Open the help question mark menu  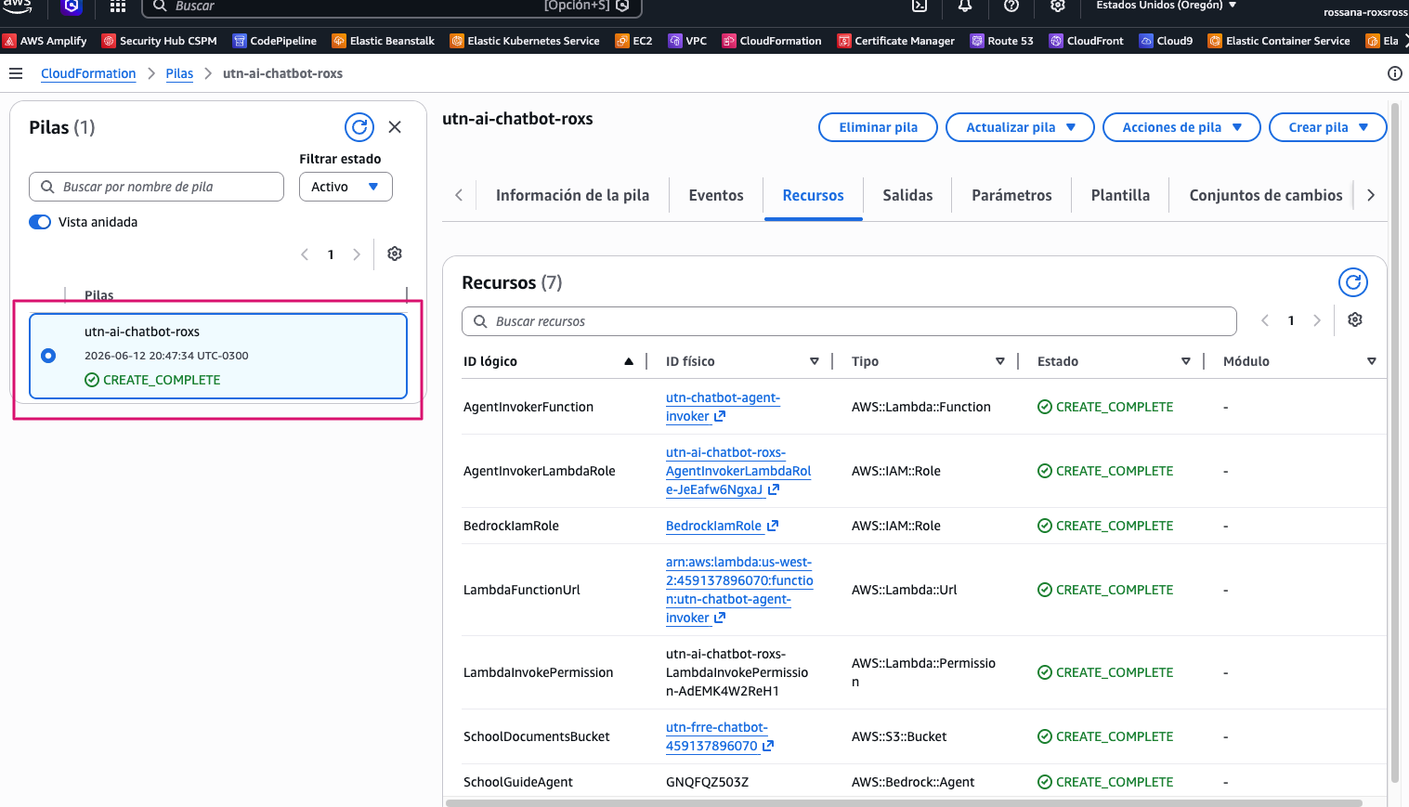(1011, 6)
